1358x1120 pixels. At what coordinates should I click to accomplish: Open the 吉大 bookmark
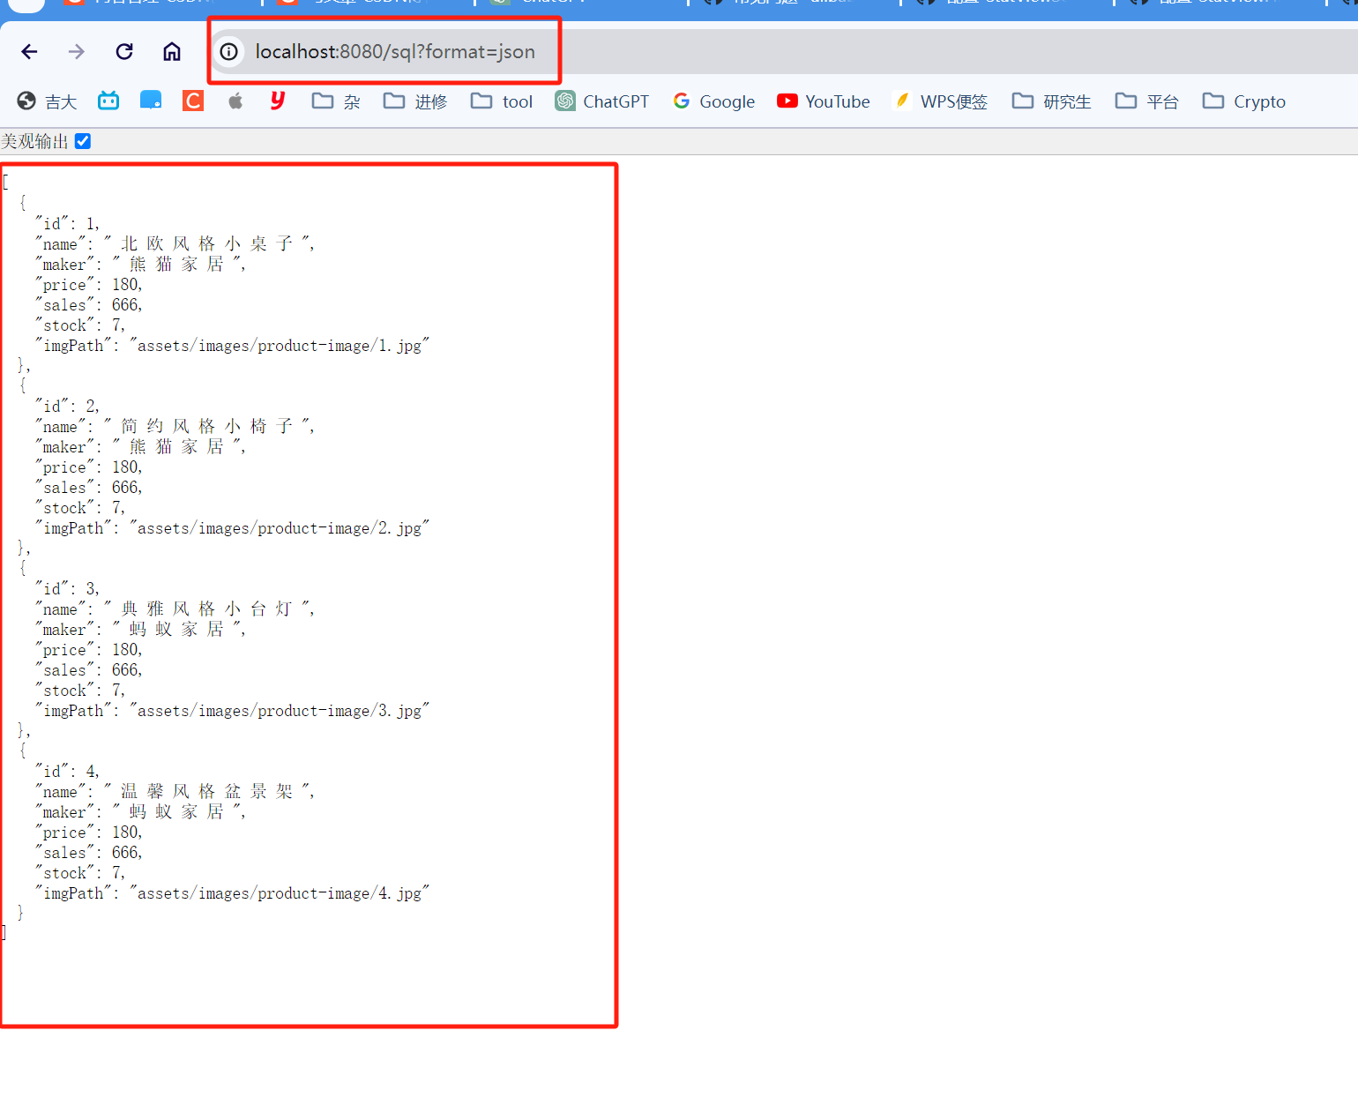point(48,101)
